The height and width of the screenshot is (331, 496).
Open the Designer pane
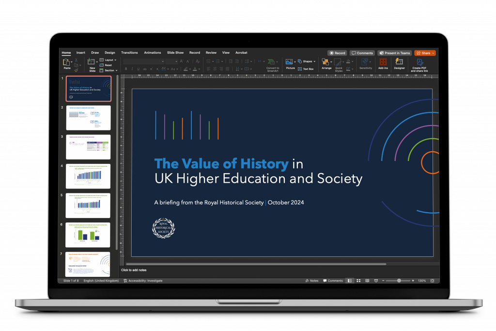coord(399,63)
